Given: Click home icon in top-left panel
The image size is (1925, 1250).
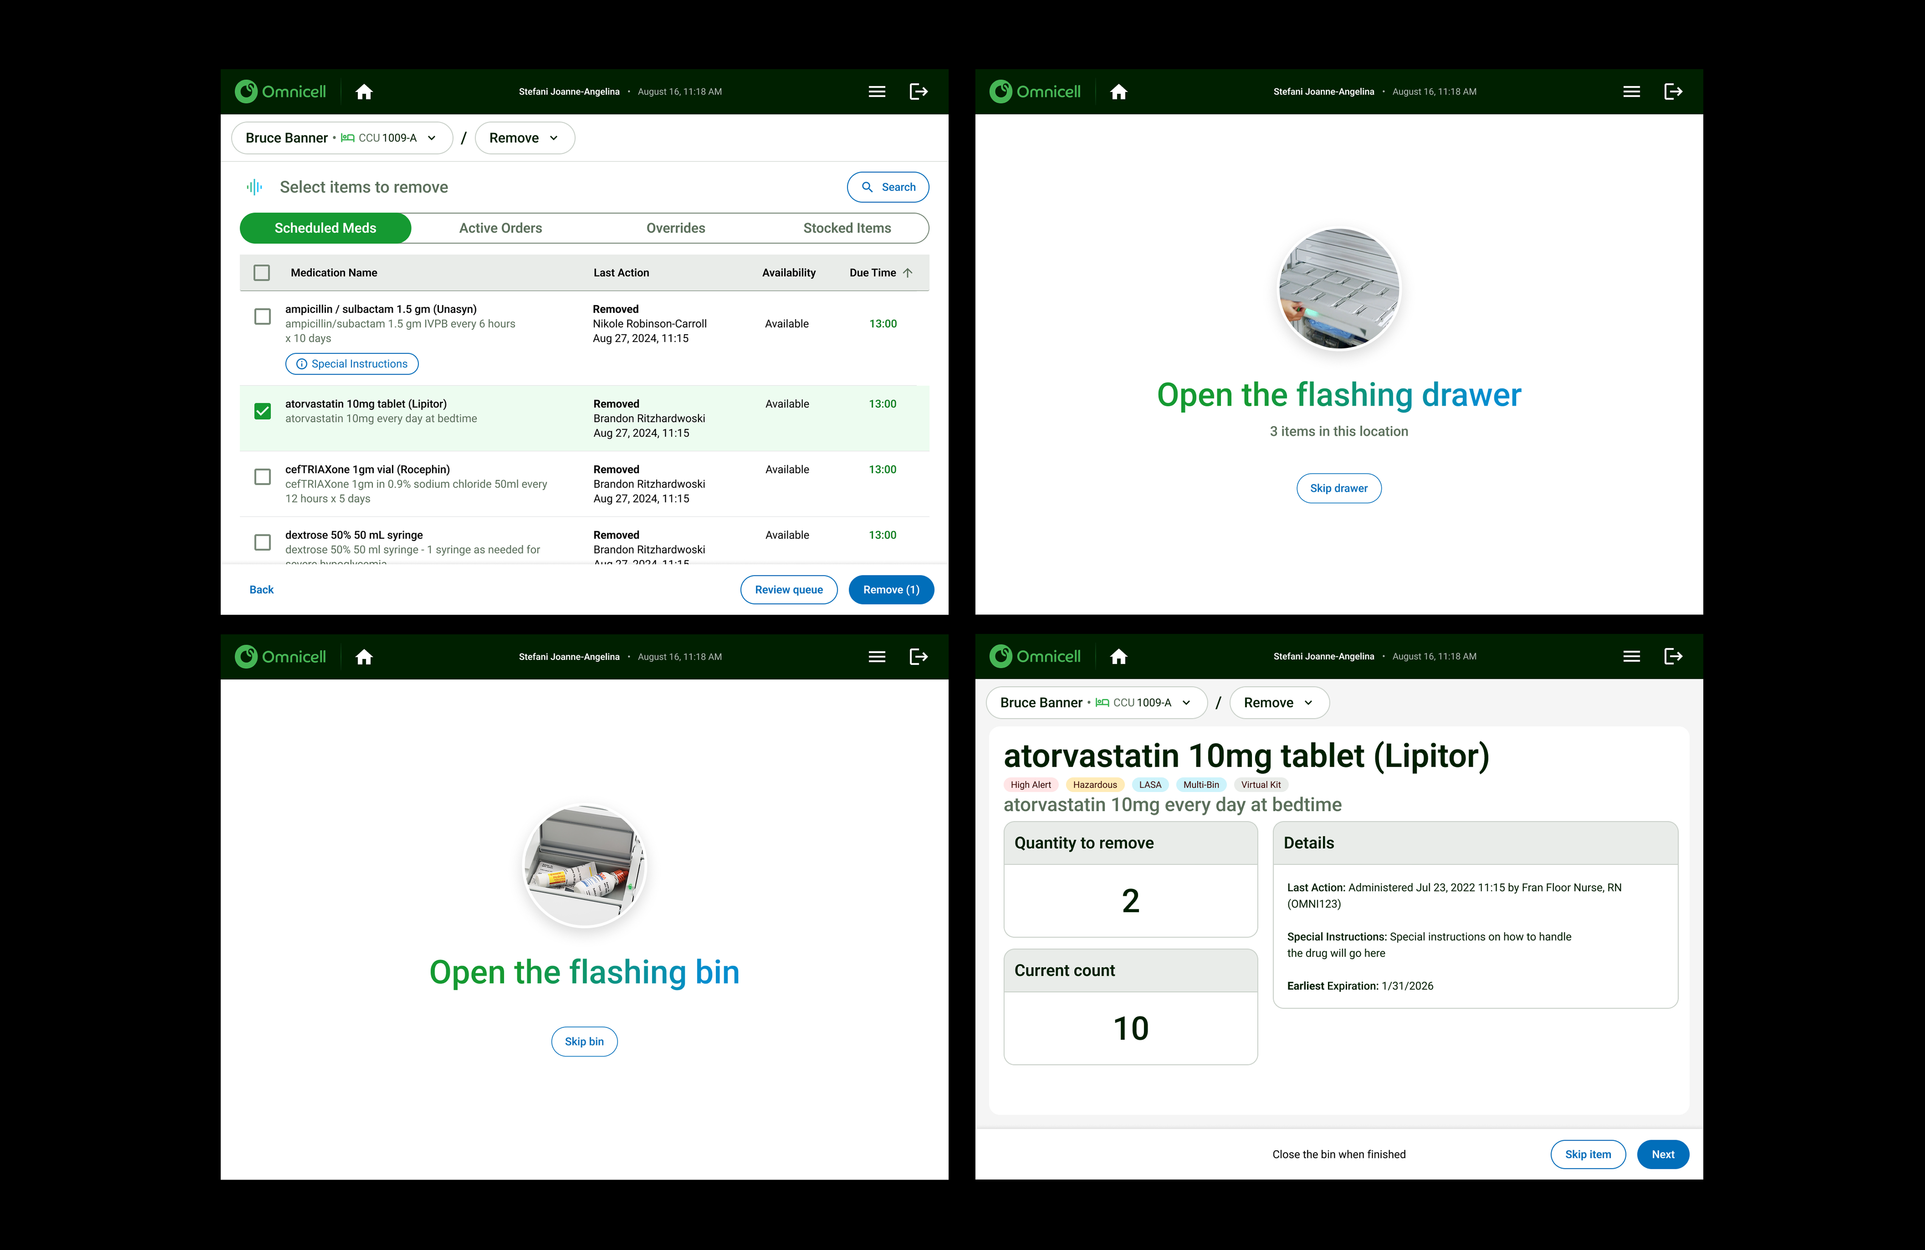Looking at the screenshot, I should tap(364, 92).
